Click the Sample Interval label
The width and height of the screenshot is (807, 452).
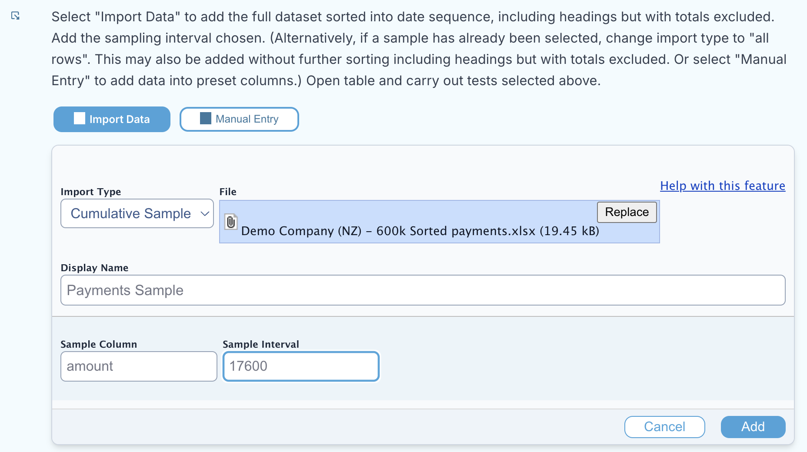click(261, 344)
